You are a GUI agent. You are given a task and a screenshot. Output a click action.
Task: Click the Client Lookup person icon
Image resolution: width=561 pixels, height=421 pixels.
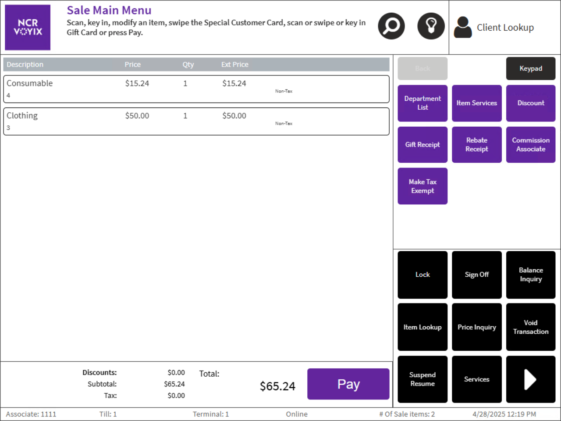coord(463,27)
